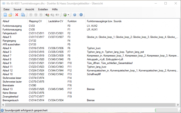
Task: Open the Erstellen menu
Action: click(x=43, y=10)
